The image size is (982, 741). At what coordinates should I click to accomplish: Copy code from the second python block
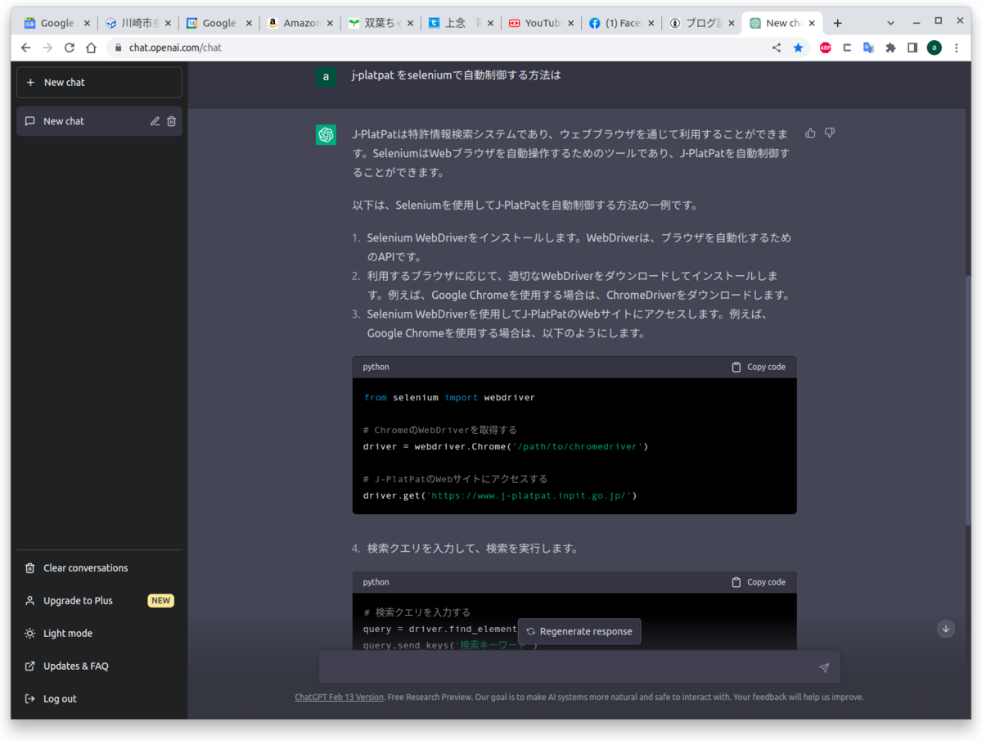[759, 582]
